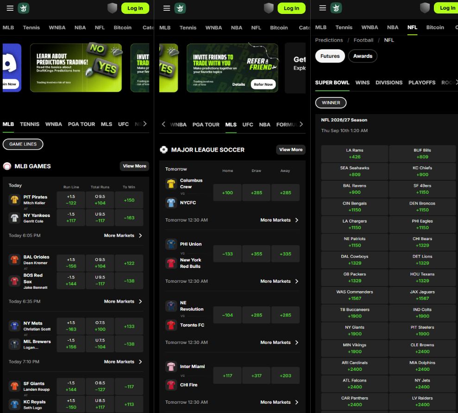Select Tennis in left panel top navigation
Viewport: 458px width, 413px height.
point(31,27)
